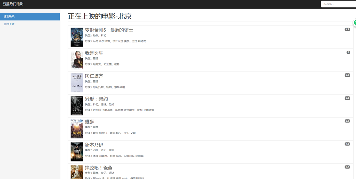Open the 异形：契约 poster thumbnail

click(x=77, y=106)
